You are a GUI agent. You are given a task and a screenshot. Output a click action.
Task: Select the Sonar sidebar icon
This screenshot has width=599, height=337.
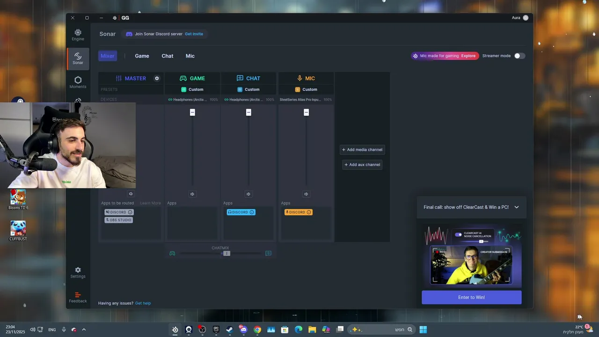(78, 59)
